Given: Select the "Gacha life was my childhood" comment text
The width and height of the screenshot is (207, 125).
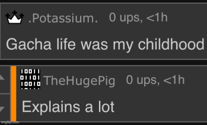Looking at the screenshot, I should point(105,44).
